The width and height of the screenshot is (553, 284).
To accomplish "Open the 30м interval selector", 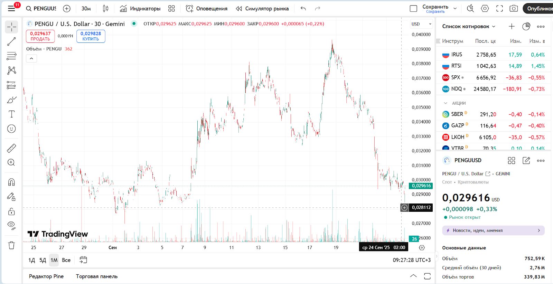I will coord(86,8).
